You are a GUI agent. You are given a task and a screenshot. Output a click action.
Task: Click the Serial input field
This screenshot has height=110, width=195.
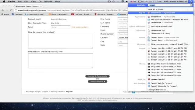coord(60,27)
